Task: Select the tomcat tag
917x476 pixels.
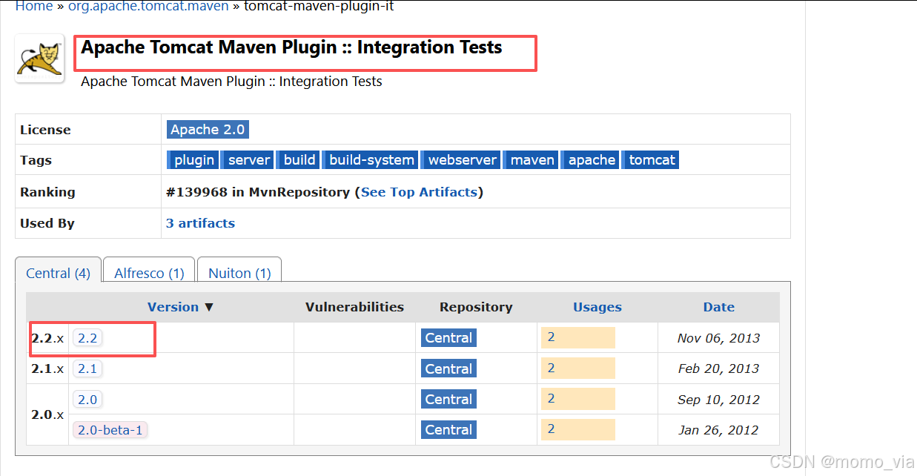Action: pos(652,159)
